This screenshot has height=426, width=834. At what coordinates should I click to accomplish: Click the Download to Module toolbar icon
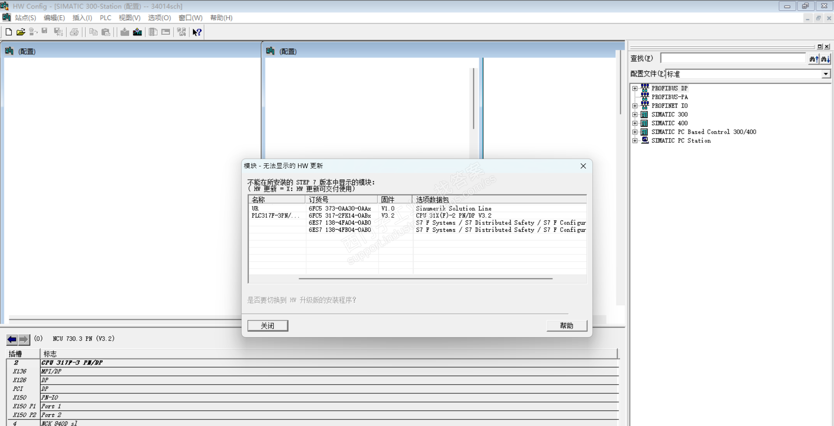coord(125,32)
